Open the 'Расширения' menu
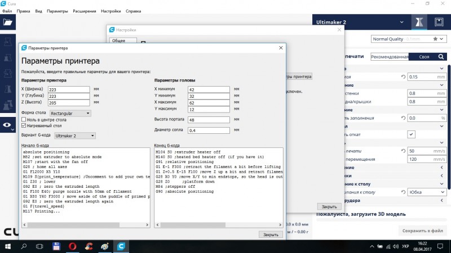The height and width of the screenshot is (253, 451). pos(85,11)
